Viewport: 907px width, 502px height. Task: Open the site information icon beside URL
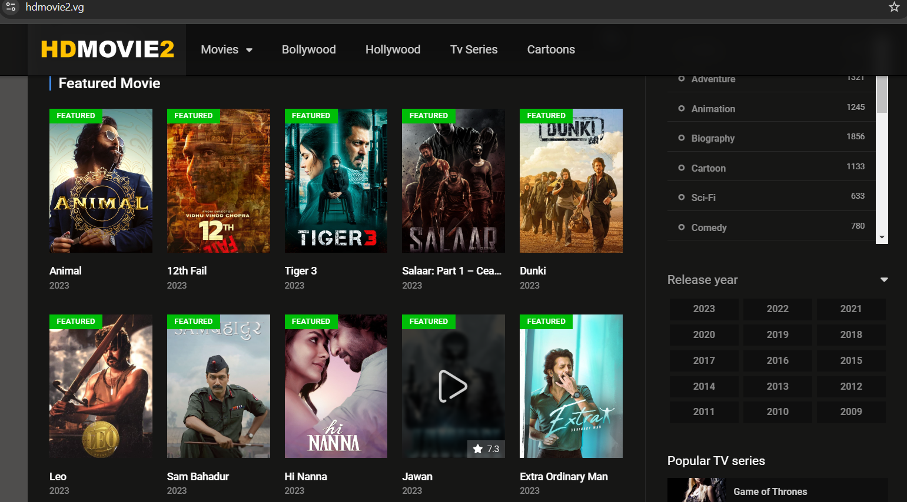pyautogui.click(x=11, y=7)
